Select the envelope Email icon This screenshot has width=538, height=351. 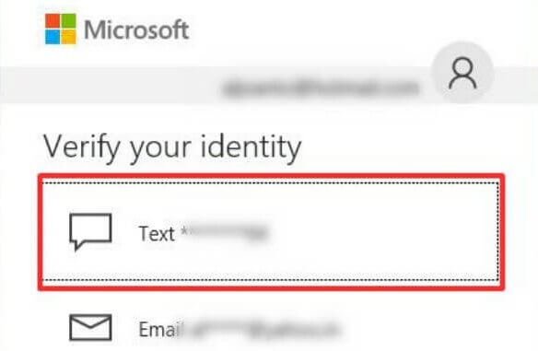[90, 327]
